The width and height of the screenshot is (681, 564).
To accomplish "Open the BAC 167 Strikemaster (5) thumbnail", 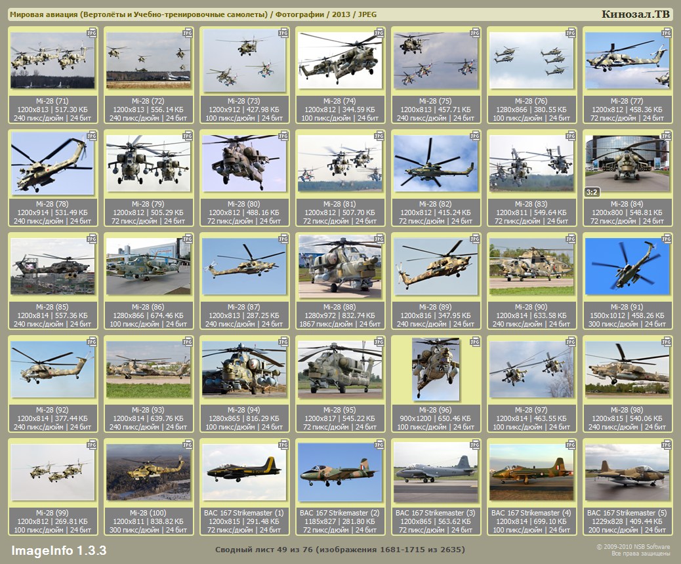I will 627,472.
